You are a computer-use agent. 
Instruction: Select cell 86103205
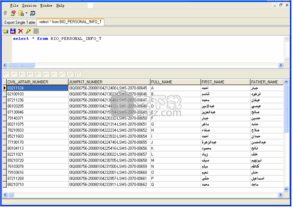tap(37, 106)
